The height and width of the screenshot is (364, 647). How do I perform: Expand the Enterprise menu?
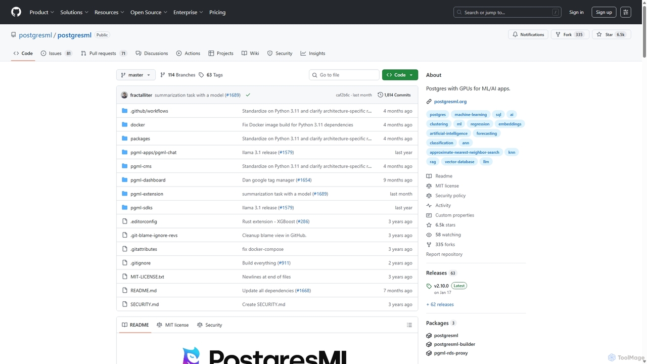[188, 12]
